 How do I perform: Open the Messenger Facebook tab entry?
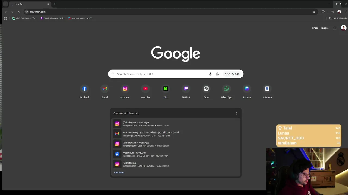[176, 154]
